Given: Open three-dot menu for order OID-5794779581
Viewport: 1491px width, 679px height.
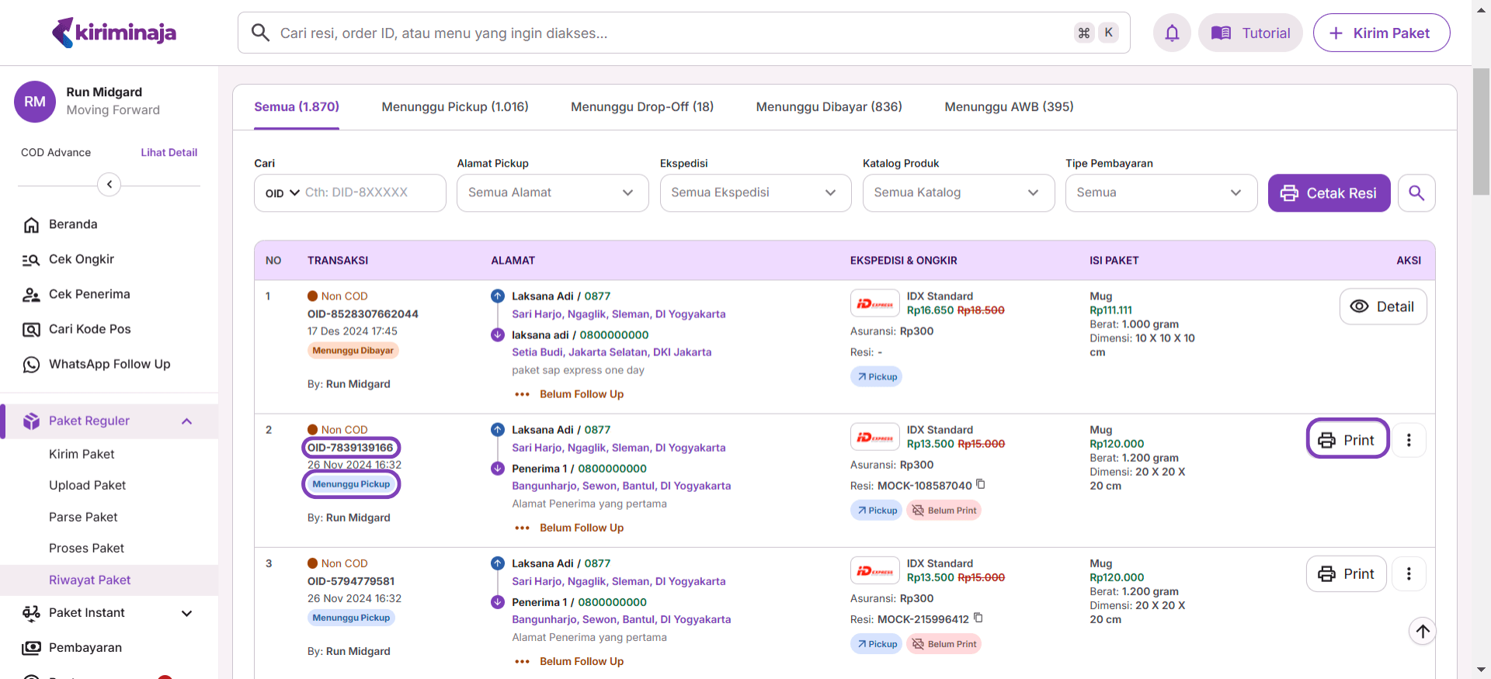Looking at the screenshot, I should [x=1409, y=574].
